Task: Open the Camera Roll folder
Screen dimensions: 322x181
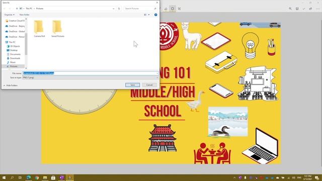Action: [39, 29]
